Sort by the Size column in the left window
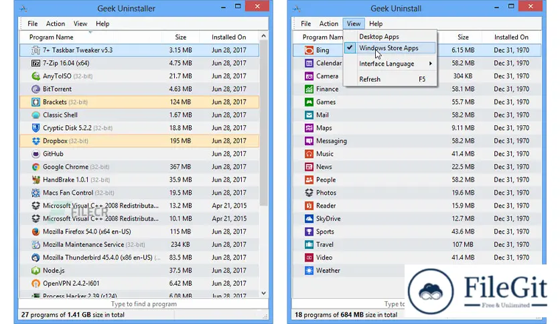560x324 pixels. pos(180,37)
